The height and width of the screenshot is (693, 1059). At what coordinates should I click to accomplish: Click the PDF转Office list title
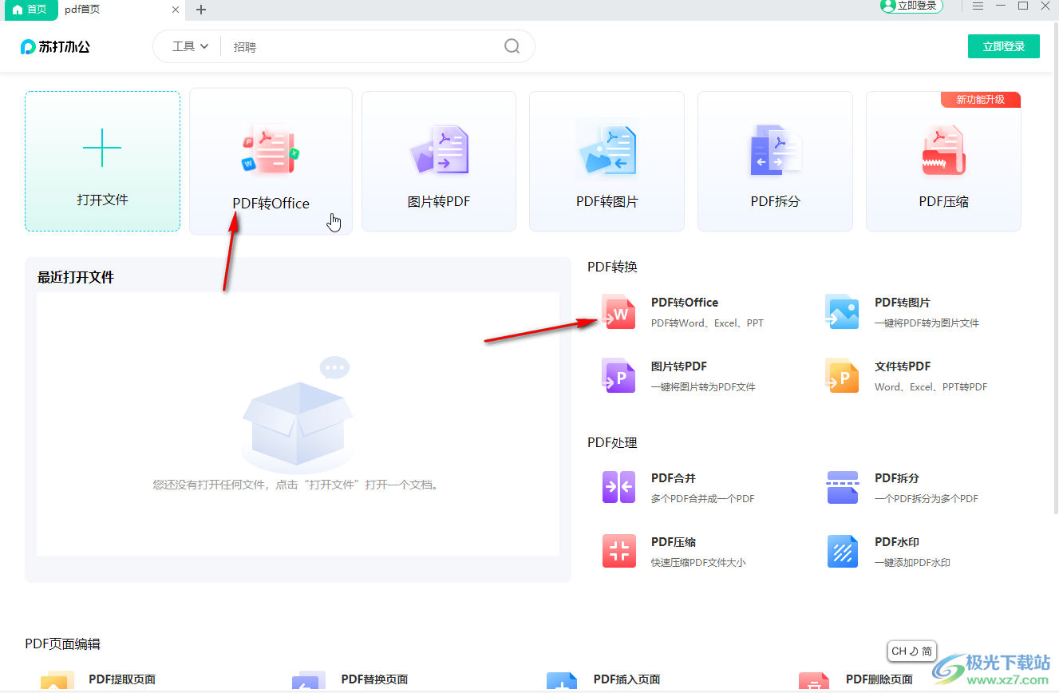click(x=685, y=303)
